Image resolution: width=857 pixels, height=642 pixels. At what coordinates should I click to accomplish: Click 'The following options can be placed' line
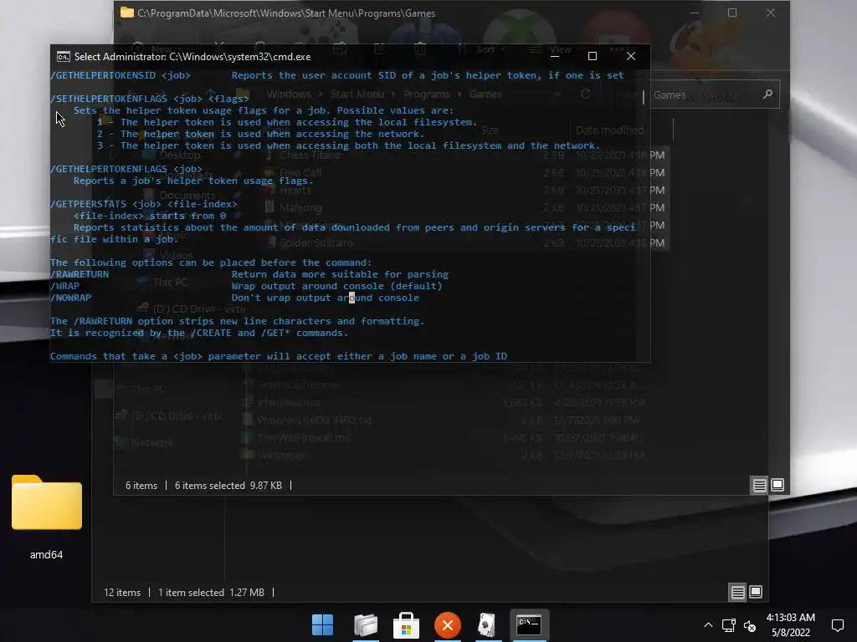coord(211,262)
